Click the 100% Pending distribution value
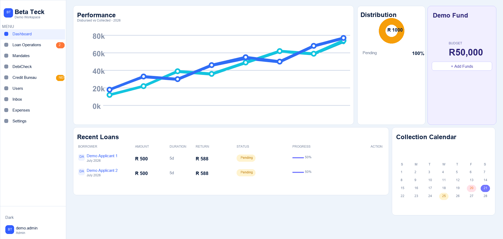The image size is (503, 239). [418, 53]
